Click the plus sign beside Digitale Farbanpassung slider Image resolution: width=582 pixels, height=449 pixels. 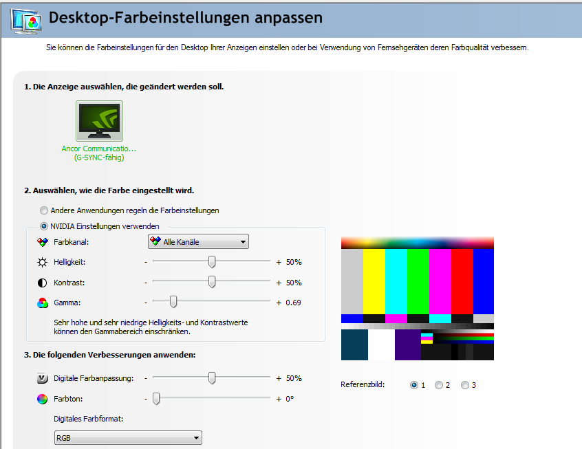(279, 378)
